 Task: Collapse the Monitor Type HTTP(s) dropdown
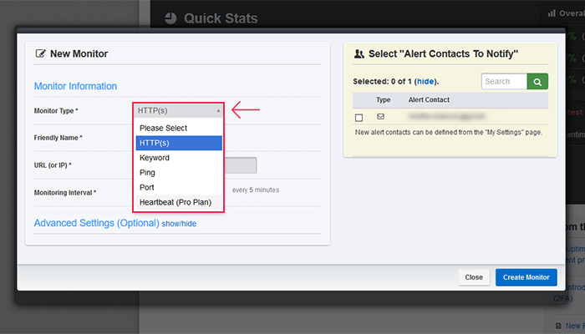[x=178, y=111]
